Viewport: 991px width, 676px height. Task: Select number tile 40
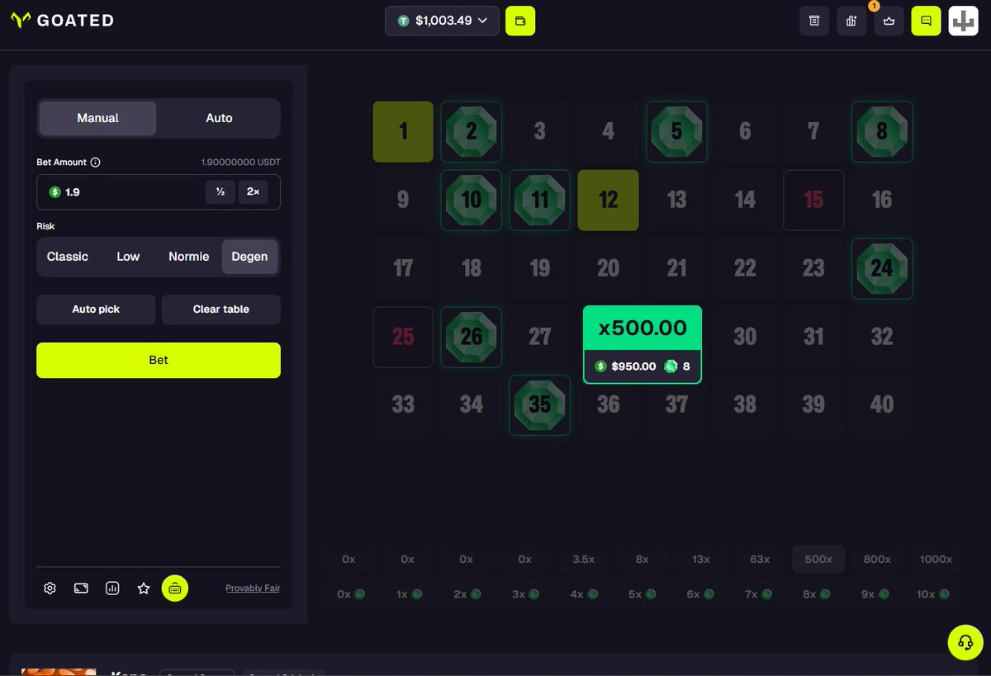coord(882,405)
